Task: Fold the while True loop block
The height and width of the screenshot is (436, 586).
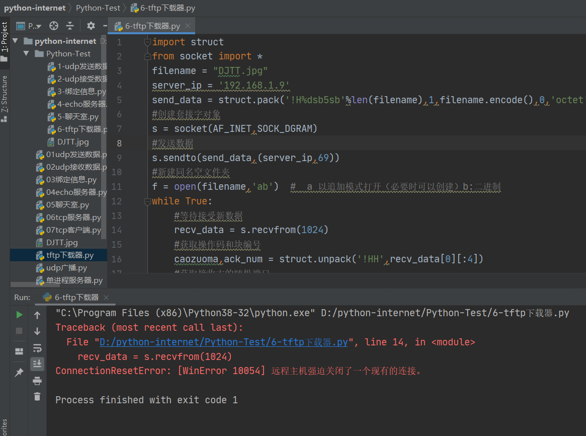Action: point(147,201)
